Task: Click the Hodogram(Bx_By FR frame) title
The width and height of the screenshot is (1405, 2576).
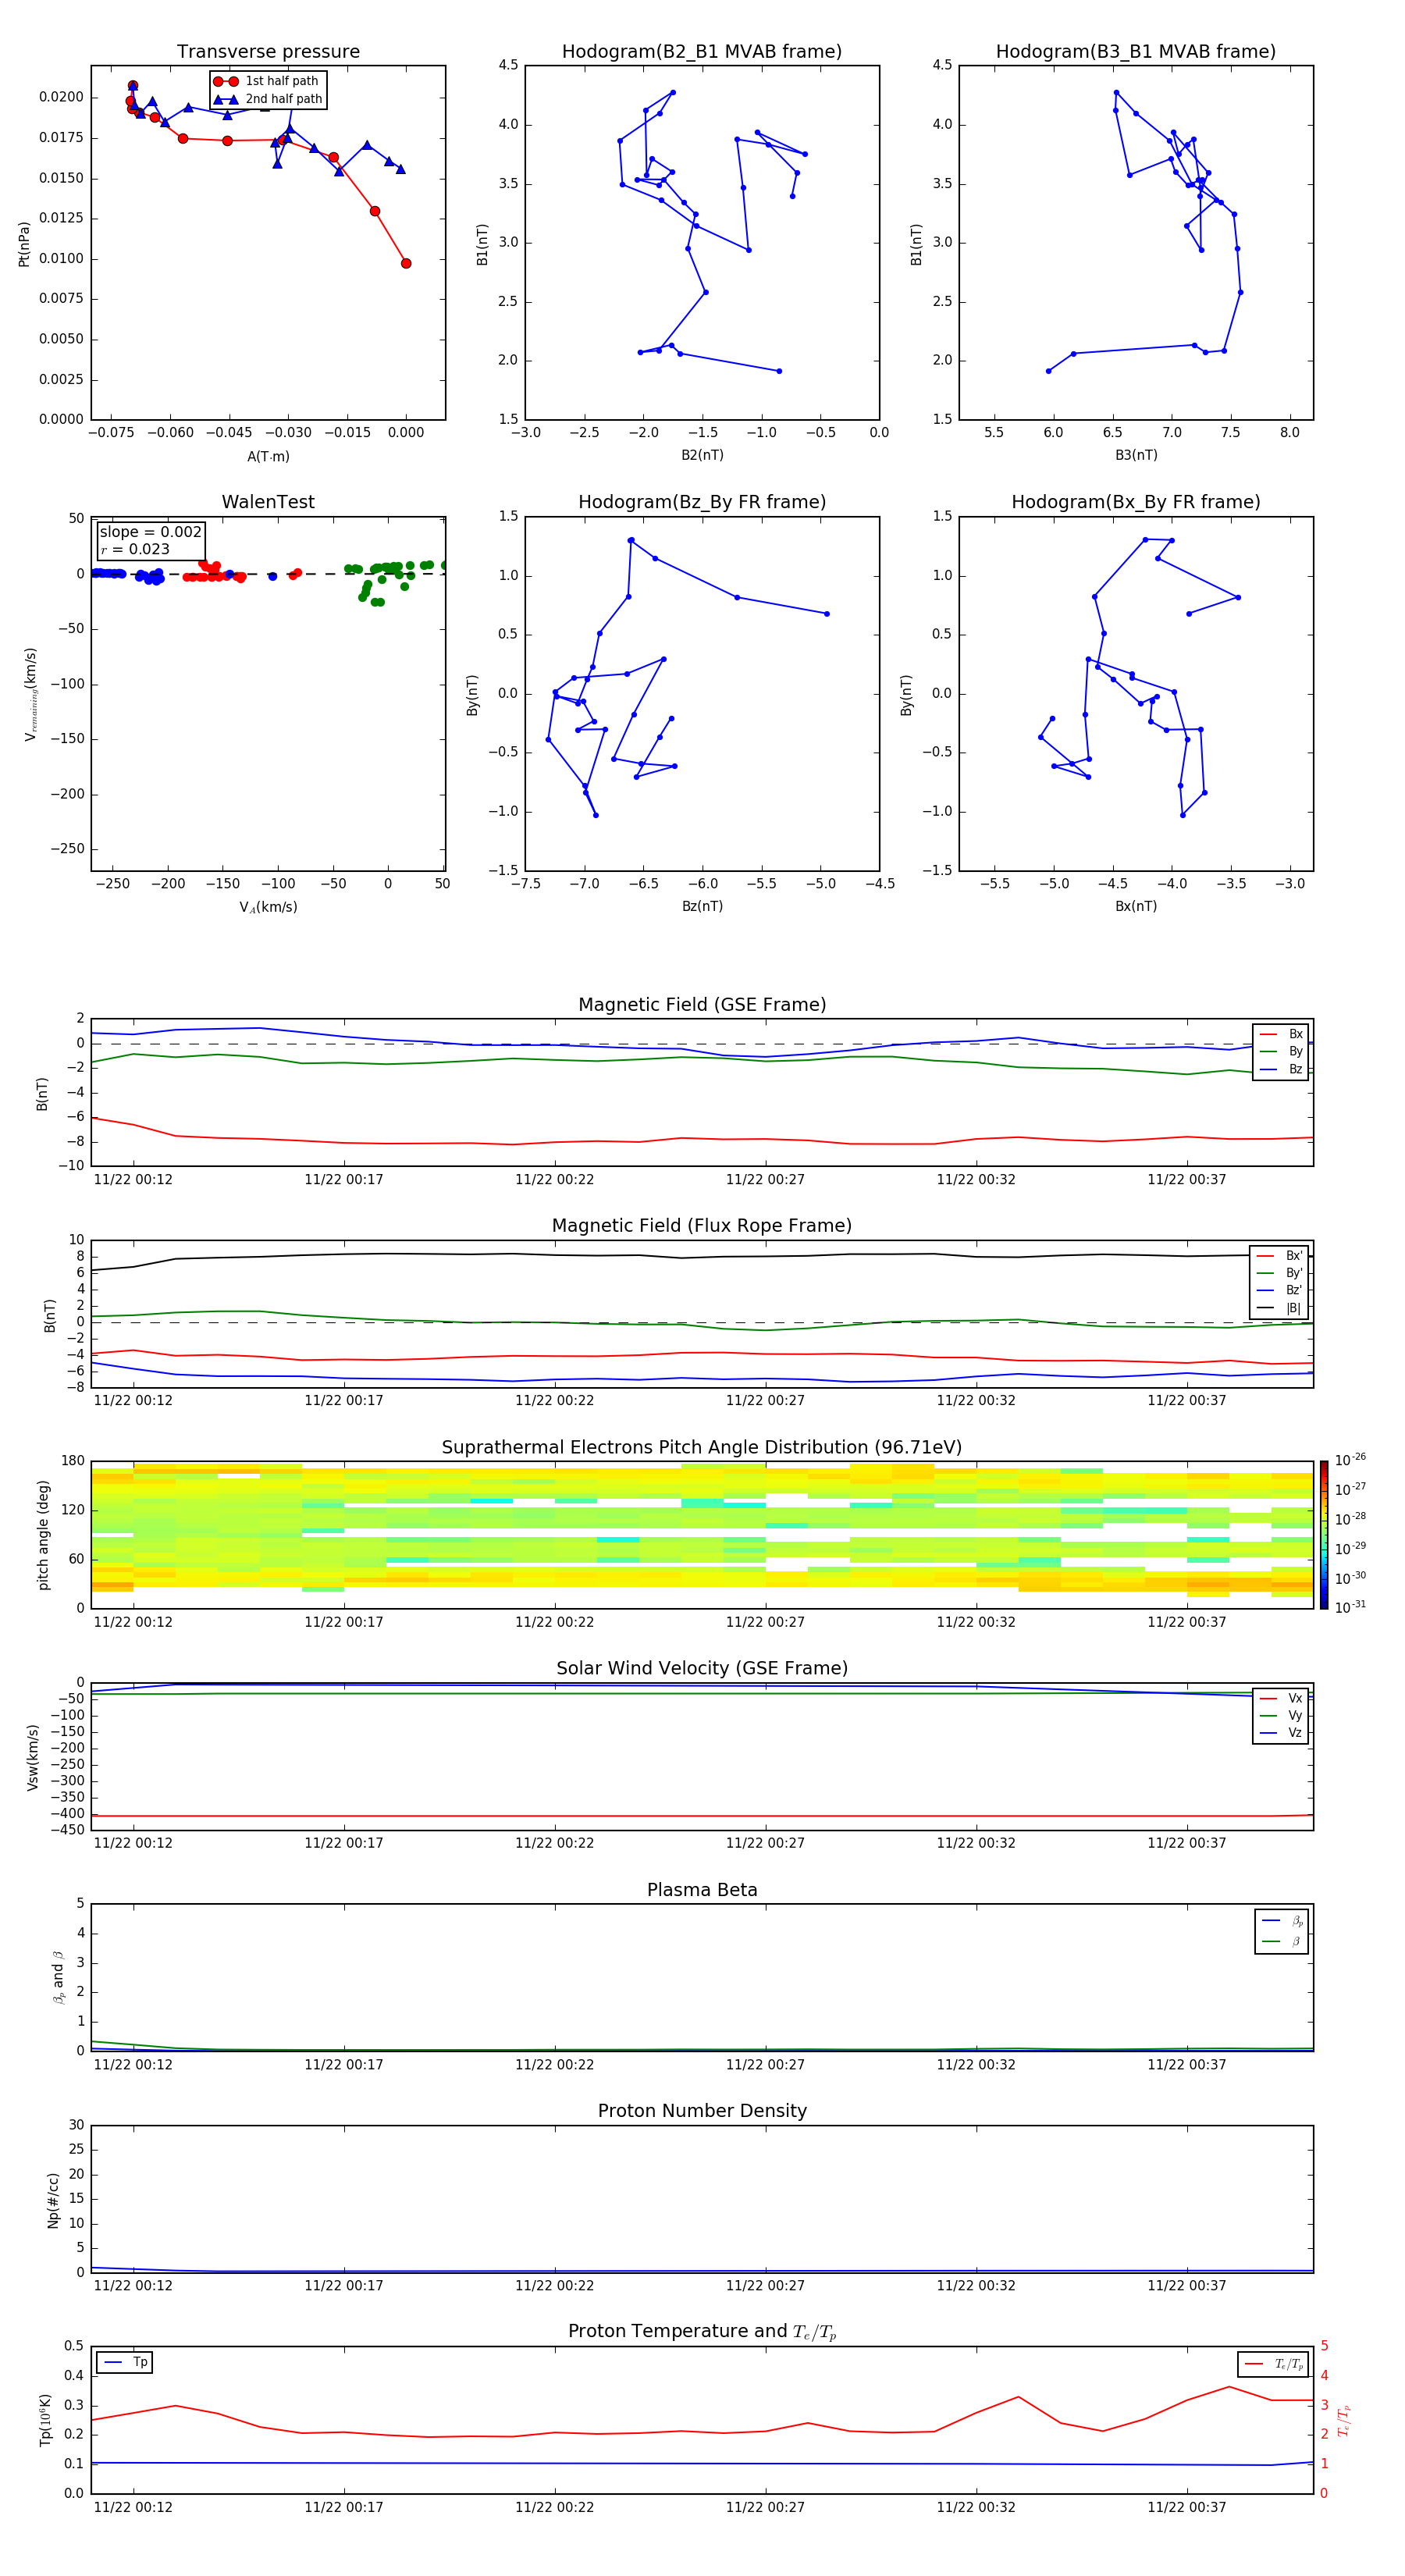Action: 1136,502
